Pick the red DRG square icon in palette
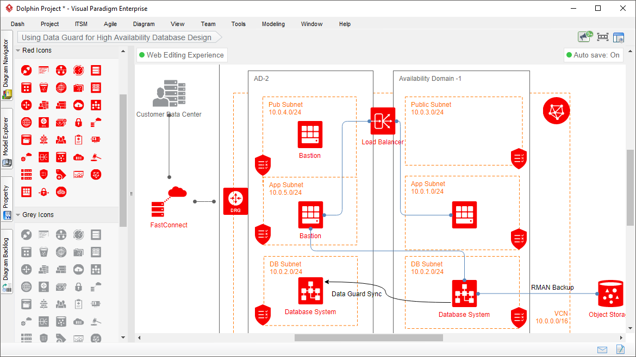636x357 pixels. pyautogui.click(x=44, y=122)
